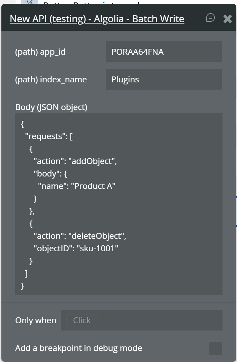Place cursor on "objectID" key in JSON body
Image resolution: width=237 pixels, height=362 pixels.
[x=53, y=248]
